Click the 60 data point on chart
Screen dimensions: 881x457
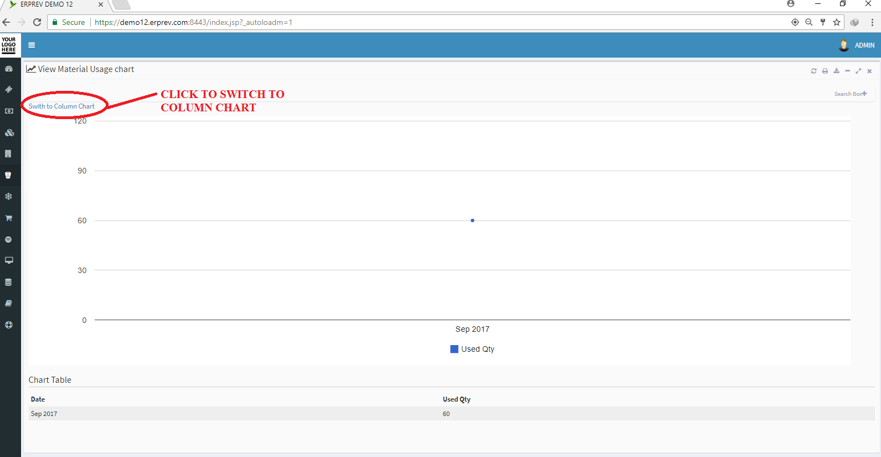[472, 220]
